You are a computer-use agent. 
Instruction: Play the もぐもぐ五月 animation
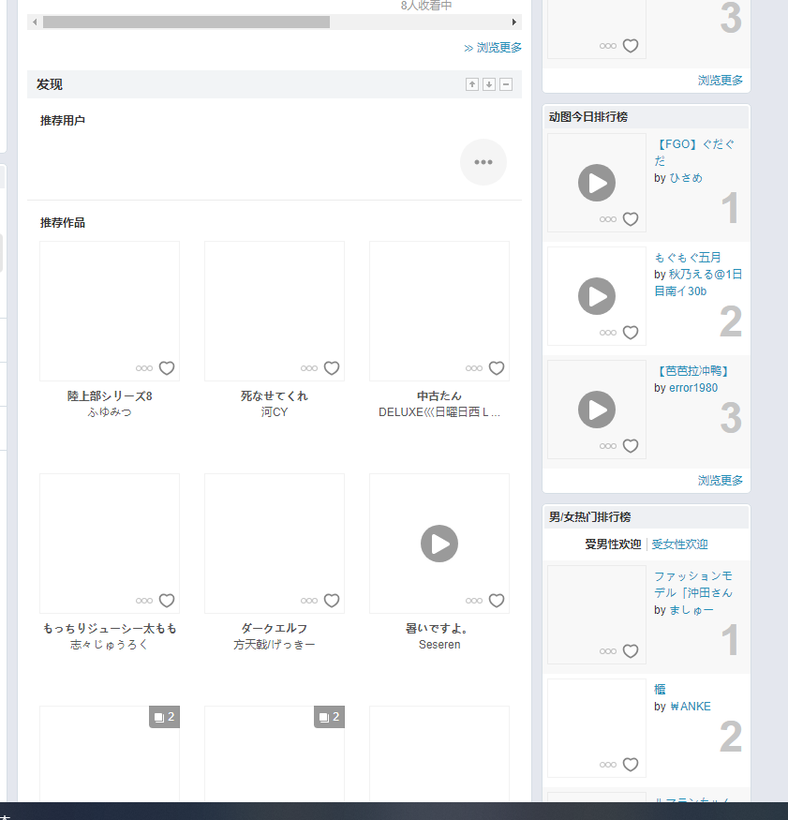point(597,296)
